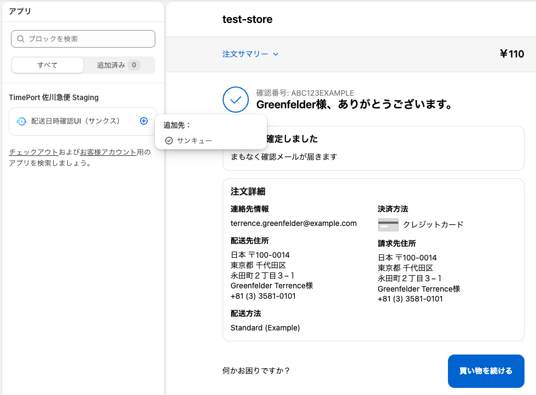Viewport: 536px width, 395px height.
Task: Click the TimePort clock icon beside 配送日時確認UI
Action: 21,121
